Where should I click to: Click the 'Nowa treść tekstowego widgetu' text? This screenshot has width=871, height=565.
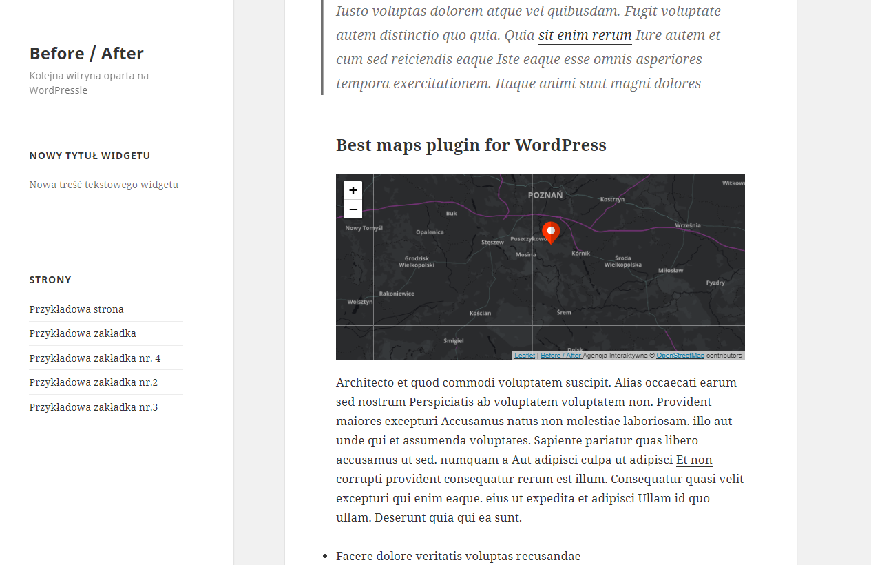point(104,185)
